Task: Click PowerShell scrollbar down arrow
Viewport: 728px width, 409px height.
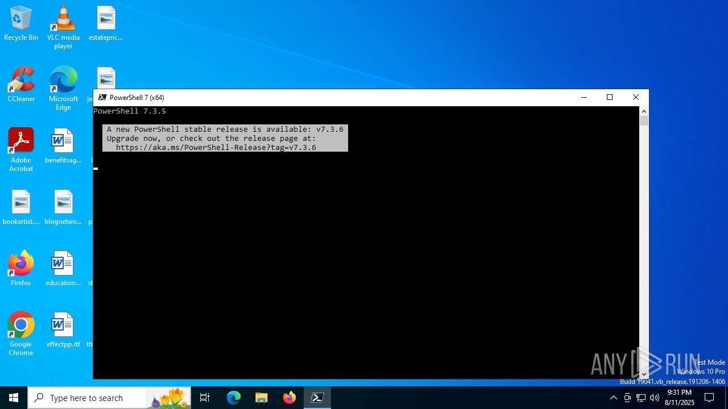Action: point(644,374)
